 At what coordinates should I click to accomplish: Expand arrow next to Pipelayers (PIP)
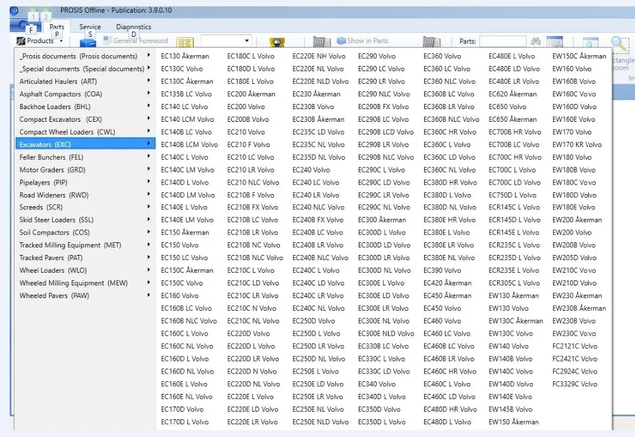(x=149, y=181)
